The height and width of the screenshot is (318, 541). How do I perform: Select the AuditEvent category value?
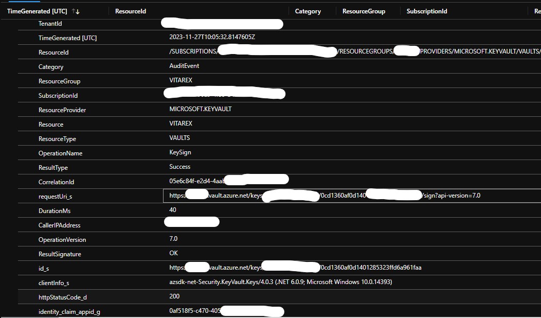pos(184,66)
